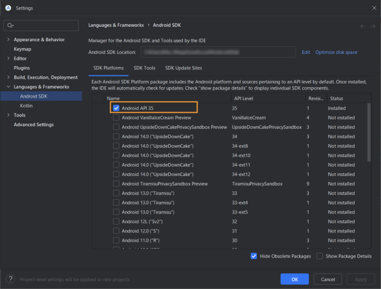Uncheck the Android API 35 checkbox
The height and width of the screenshot is (289, 381).
(x=116, y=108)
